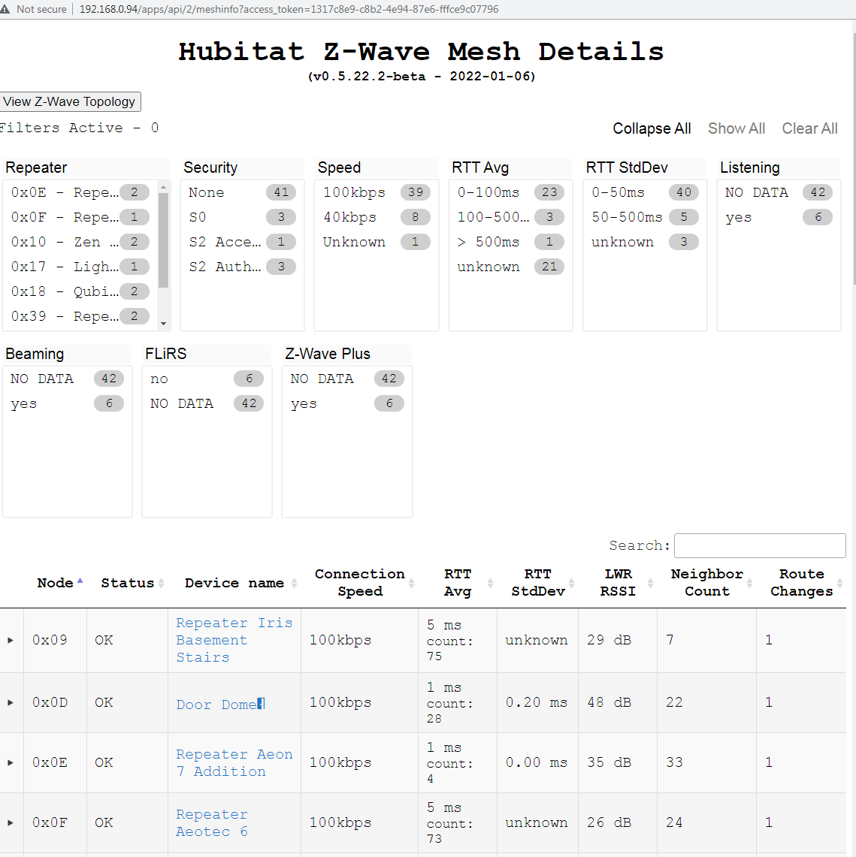Filter Z-Wave Plus by yes

[x=346, y=403]
